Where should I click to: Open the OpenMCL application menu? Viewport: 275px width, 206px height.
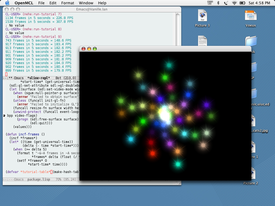24,3
